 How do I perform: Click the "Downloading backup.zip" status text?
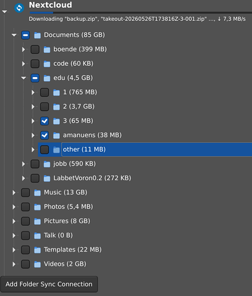coord(137,19)
